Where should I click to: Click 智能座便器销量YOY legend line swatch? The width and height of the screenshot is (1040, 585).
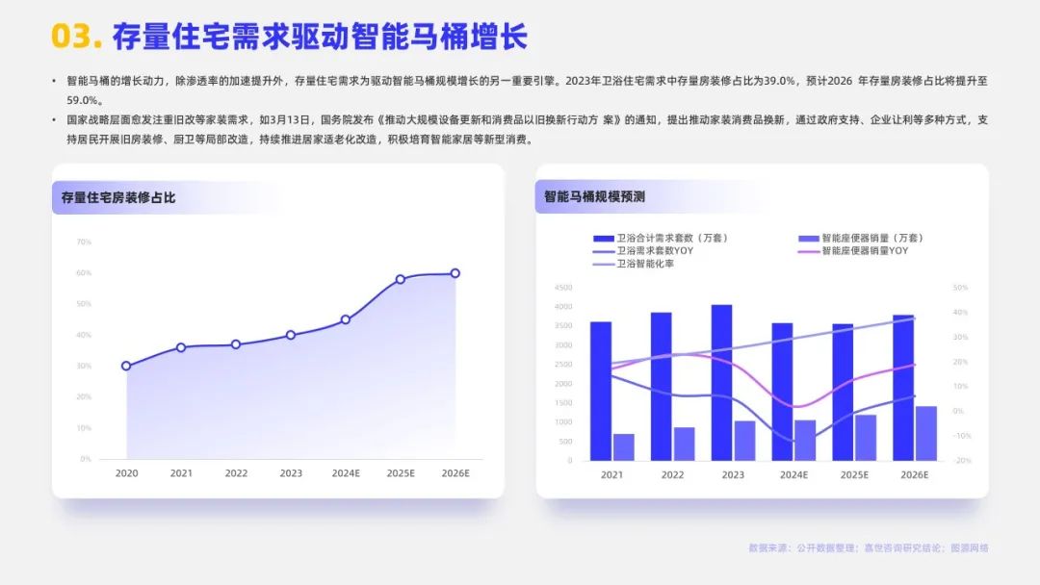[x=809, y=250]
